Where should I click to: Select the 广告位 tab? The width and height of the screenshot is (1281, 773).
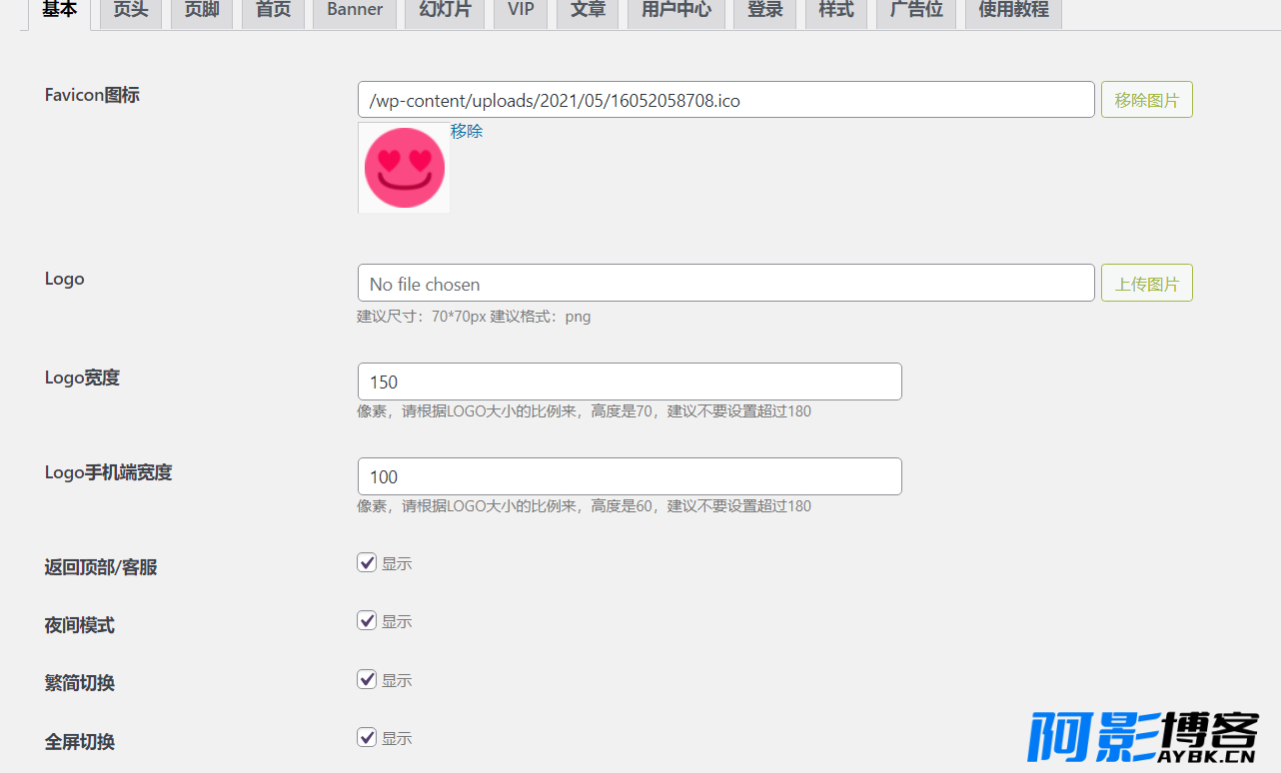click(x=916, y=11)
